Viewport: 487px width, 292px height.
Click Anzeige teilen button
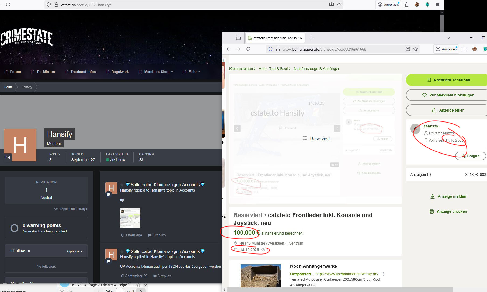coord(446,110)
